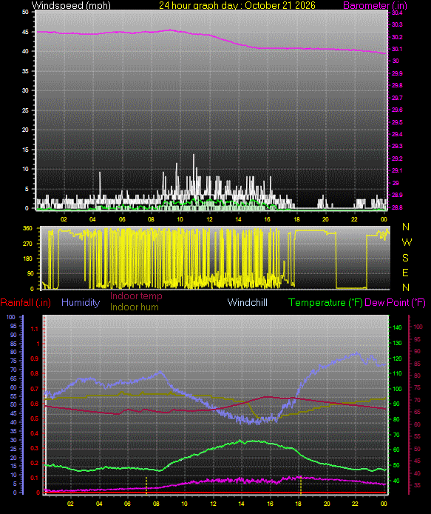Select the '12' hour label under the windspeed chart
The height and width of the screenshot is (514, 431).
click(209, 219)
